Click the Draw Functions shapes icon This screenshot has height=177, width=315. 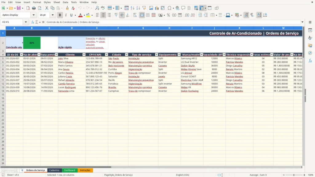(217, 8)
